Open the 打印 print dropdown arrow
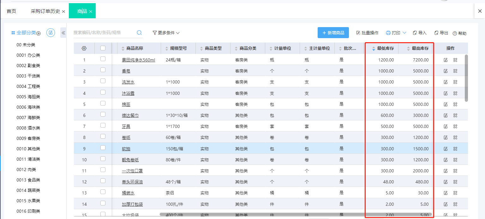 coord(404,33)
